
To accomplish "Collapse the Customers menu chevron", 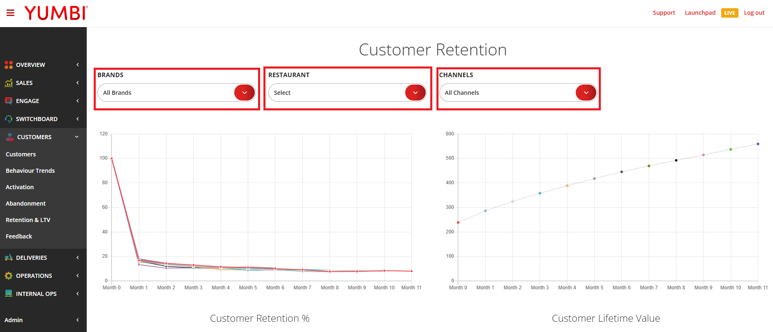I will click(x=77, y=137).
